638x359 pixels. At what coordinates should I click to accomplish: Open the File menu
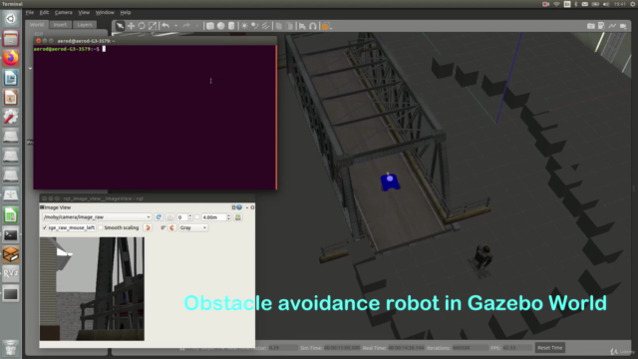(x=30, y=13)
